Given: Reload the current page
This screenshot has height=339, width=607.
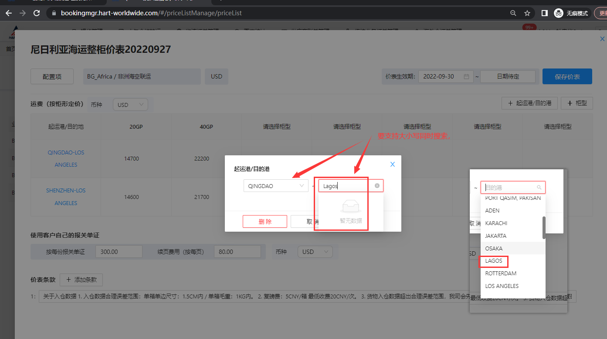Looking at the screenshot, I should (37, 13).
